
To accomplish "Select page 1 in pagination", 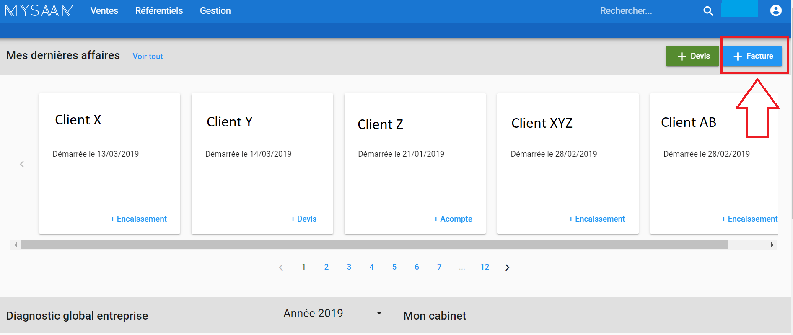I will 303,267.
